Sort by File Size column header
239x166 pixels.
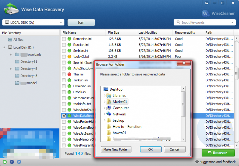(121, 32)
